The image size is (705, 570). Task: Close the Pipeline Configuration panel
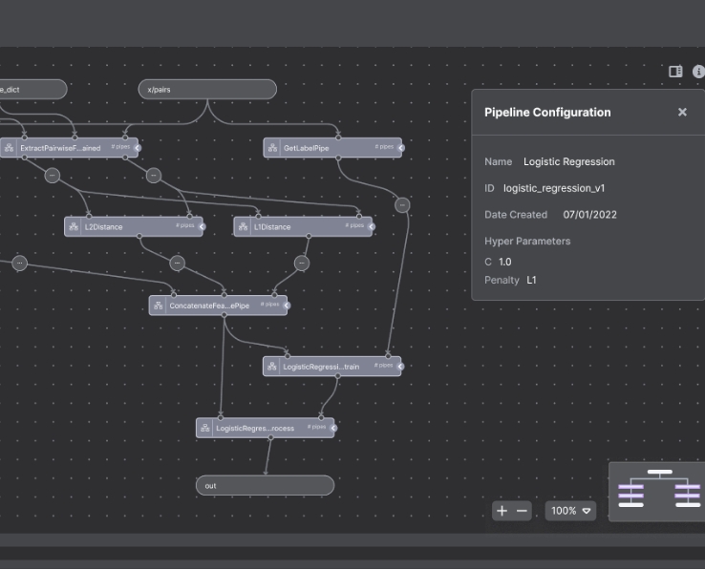682,113
